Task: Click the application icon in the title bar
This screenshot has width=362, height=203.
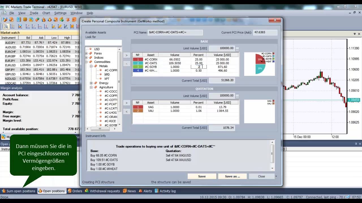Action: coord(3,6)
